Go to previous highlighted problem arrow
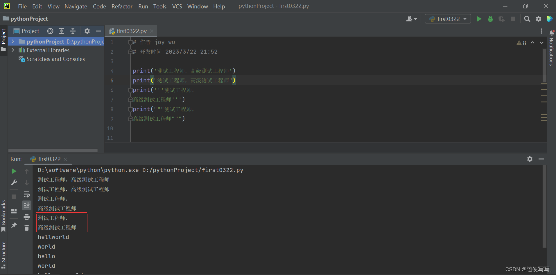Screen dimensions: 556x275 tap(532, 43)
